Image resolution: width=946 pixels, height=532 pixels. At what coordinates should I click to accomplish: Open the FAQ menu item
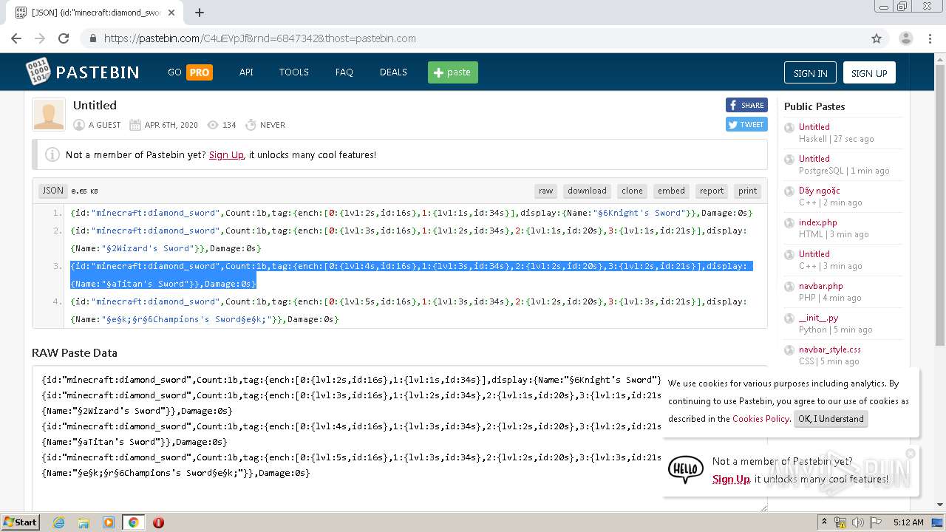344,72
